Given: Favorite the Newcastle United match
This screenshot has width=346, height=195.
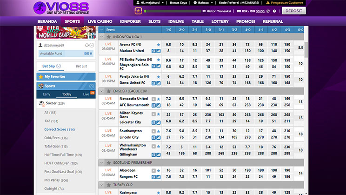Looking at the screenshot, I should point(158,99).
